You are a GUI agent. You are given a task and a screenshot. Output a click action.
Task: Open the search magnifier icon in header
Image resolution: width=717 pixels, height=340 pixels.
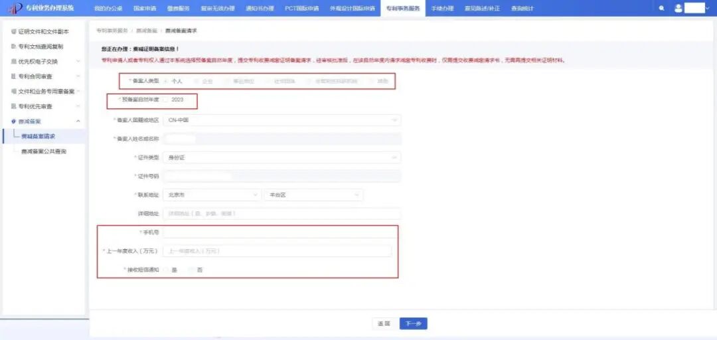661,8
